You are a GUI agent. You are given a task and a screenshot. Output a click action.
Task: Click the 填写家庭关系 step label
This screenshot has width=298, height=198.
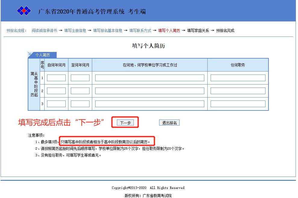198,30
